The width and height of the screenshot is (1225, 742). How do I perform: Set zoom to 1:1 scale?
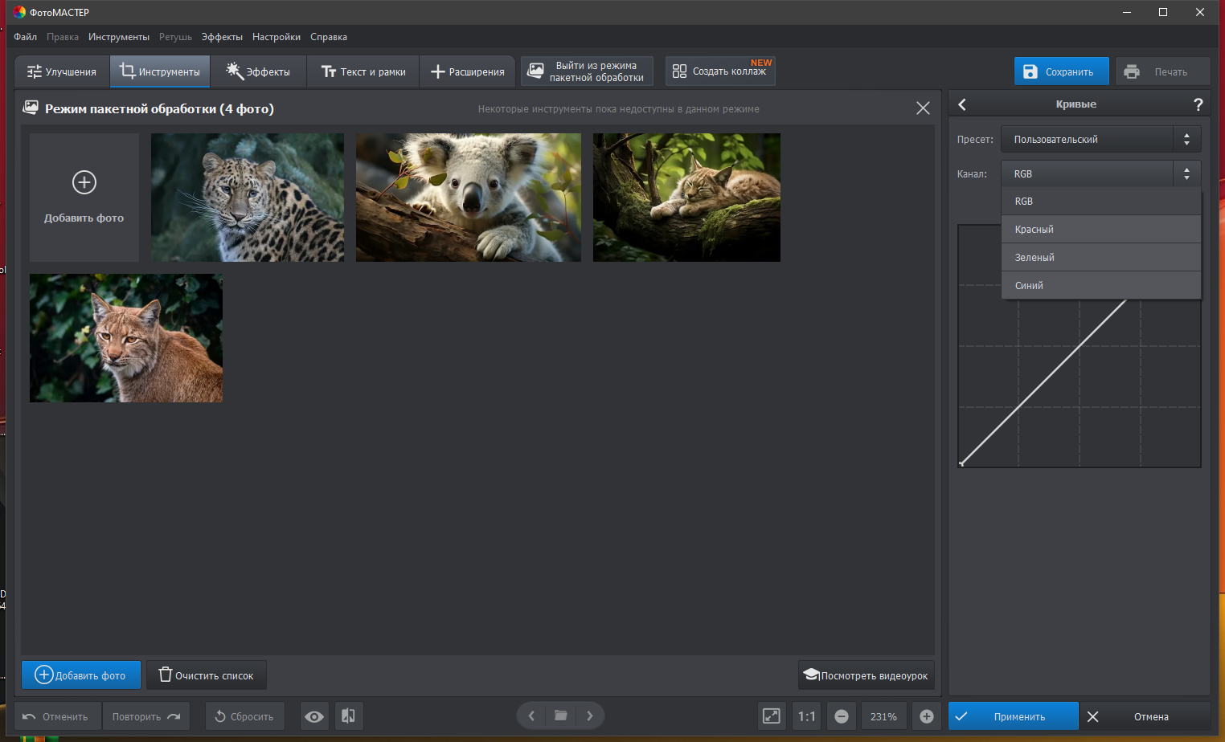[806, 716]
